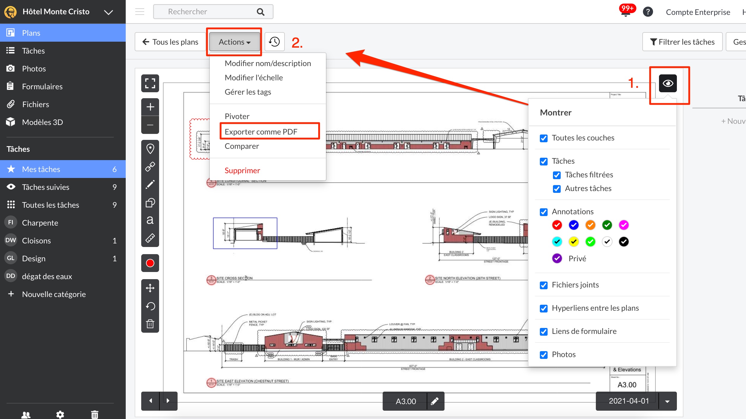Image resolution: width=746 pixels, height=419 pixels.
Task: Choose Comparer from Actions menu
Action: click(268, 146)
